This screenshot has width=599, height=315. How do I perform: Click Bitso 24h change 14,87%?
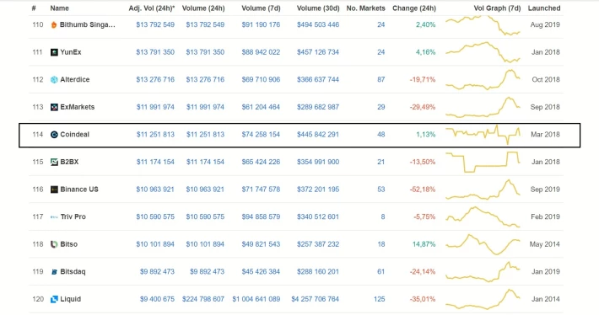(x=424, y=244)
